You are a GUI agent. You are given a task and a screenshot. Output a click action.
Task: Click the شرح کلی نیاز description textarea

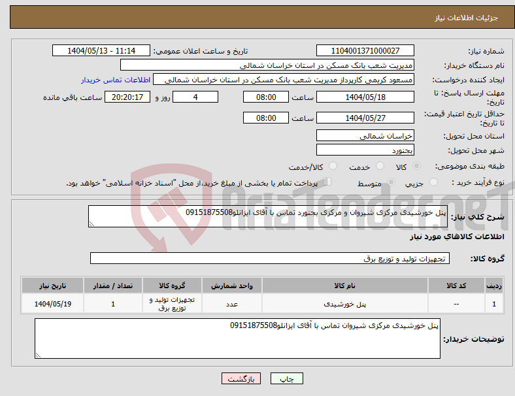tap(268, 216)
